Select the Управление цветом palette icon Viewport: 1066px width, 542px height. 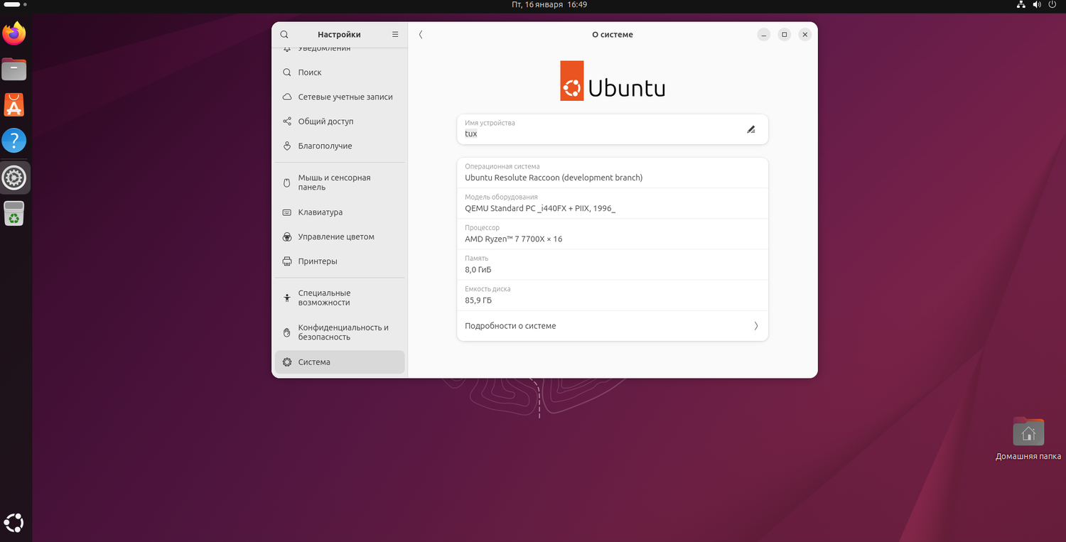pyautogui.click(x=286, y=237)
